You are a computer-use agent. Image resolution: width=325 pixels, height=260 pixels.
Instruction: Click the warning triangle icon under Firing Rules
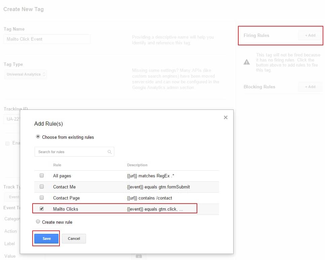(x=247, y=62)
